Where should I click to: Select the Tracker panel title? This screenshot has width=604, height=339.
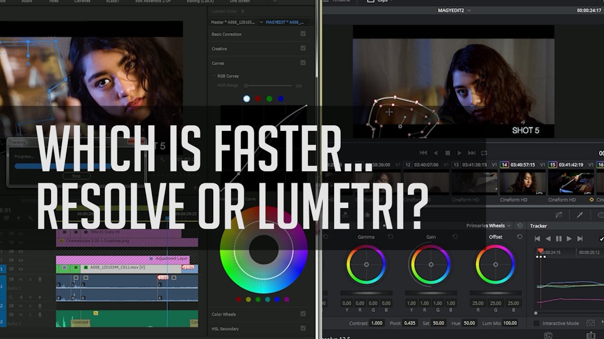click(538, 226)
